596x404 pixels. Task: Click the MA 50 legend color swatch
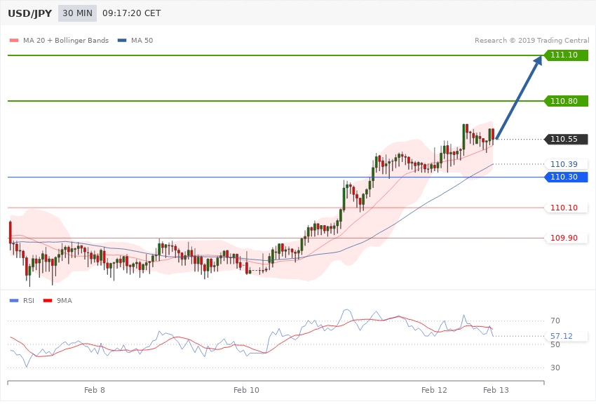pyautogui.click(x=122, y=40)
